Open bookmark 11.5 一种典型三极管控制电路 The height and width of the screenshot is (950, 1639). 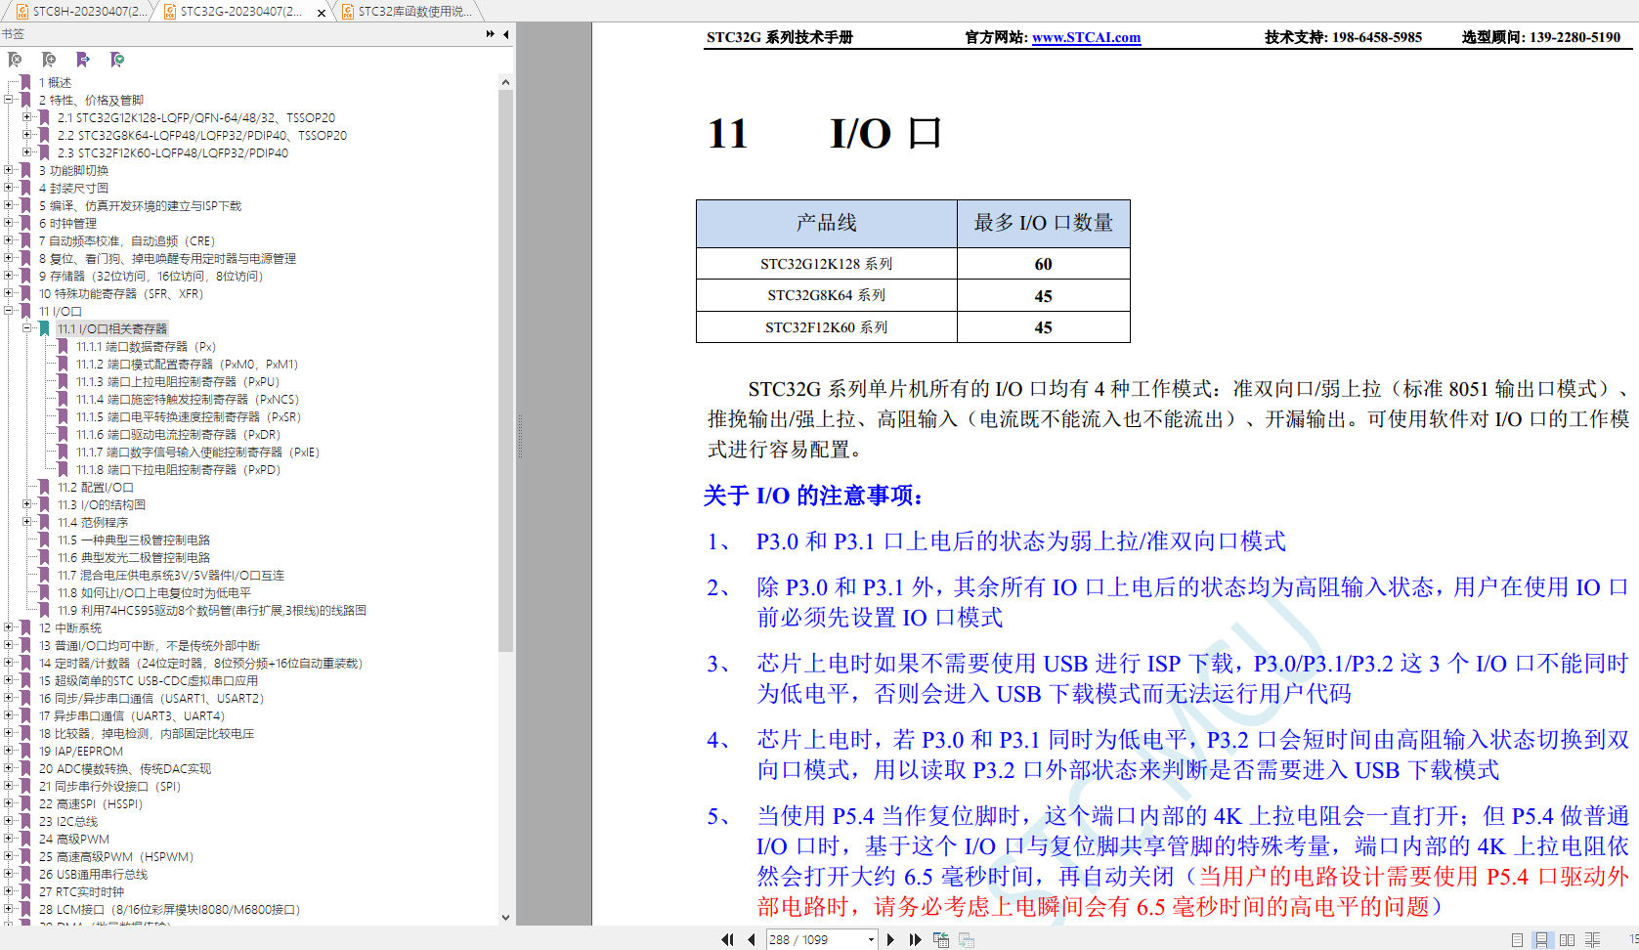pyautogui.click(x=134, y=540)
